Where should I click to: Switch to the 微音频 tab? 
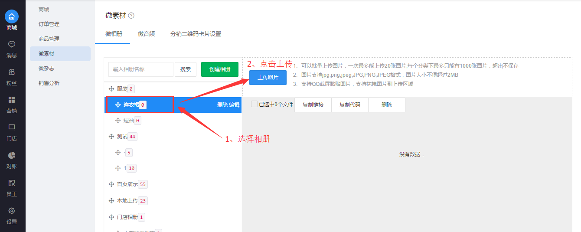click(x=147, y=34)
